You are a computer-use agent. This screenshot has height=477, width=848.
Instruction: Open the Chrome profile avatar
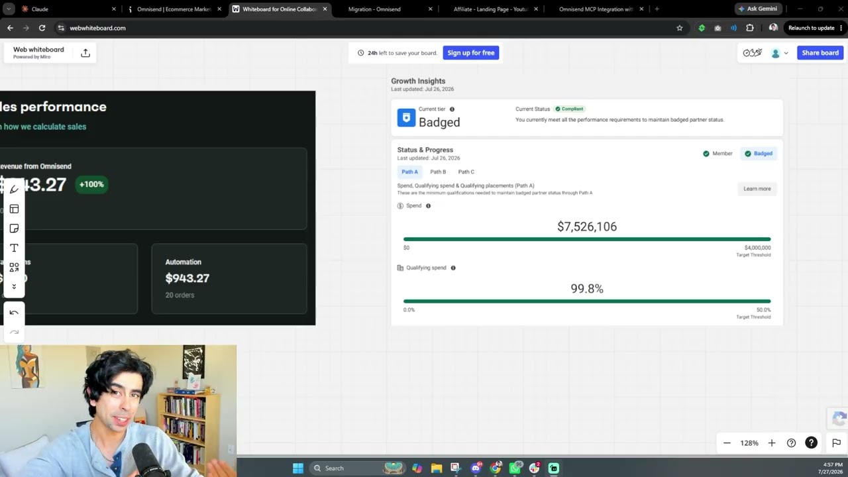pyautogui.click(x=773, y=28)
